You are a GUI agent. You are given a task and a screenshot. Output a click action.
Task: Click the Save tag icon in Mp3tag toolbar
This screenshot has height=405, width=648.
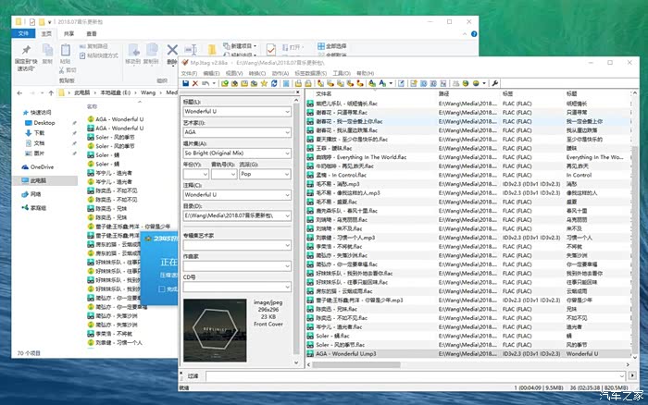point(185,83)
